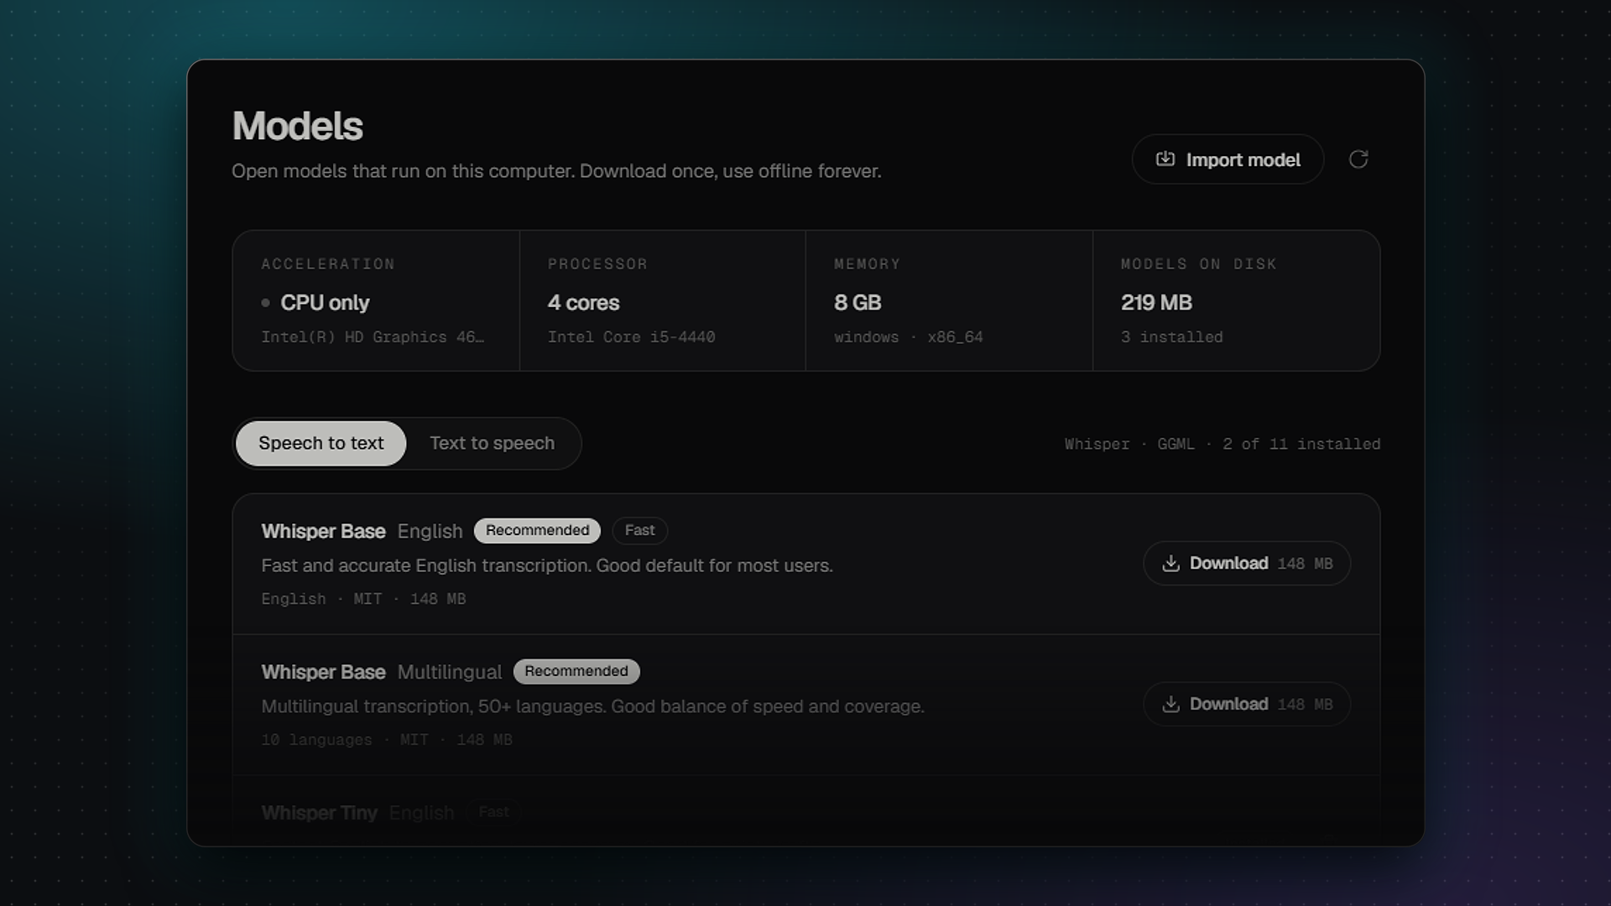The width and height of the screenshot is (1611, 906).
Task: Click the 'windows · x86_64' text
Action: (x=908, y=337)
